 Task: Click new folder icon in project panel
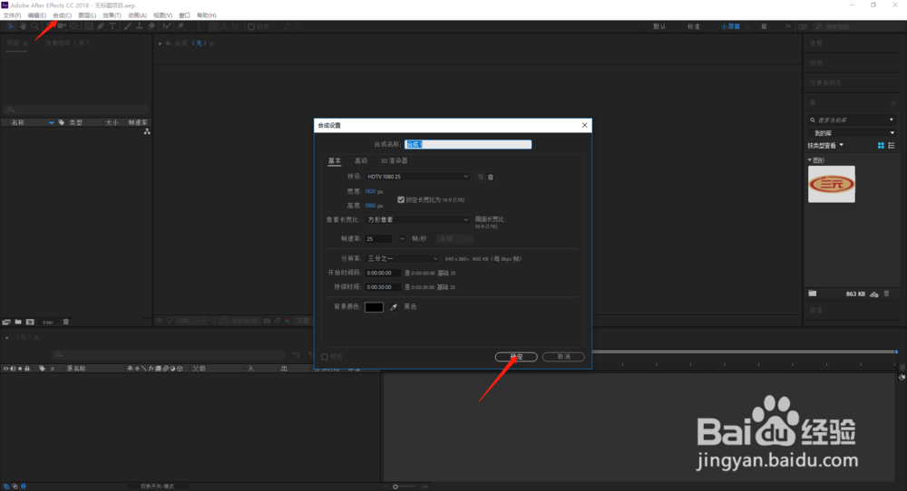tap(18, 322)
